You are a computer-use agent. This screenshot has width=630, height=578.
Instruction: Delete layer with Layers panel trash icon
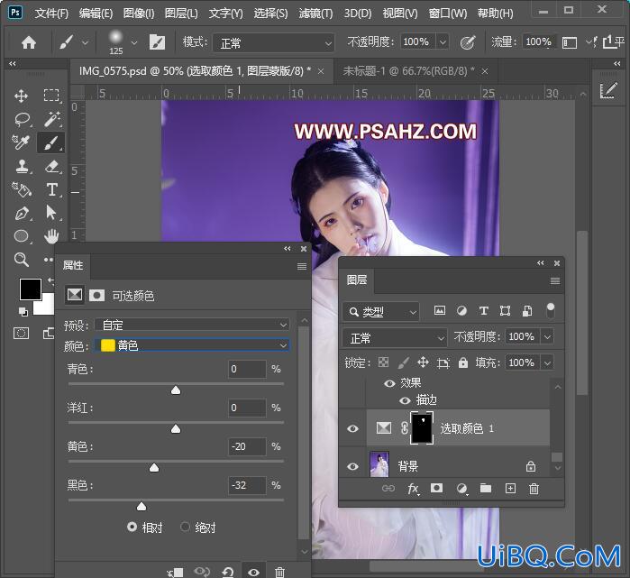pyautogui.click(x=534, y=489)
